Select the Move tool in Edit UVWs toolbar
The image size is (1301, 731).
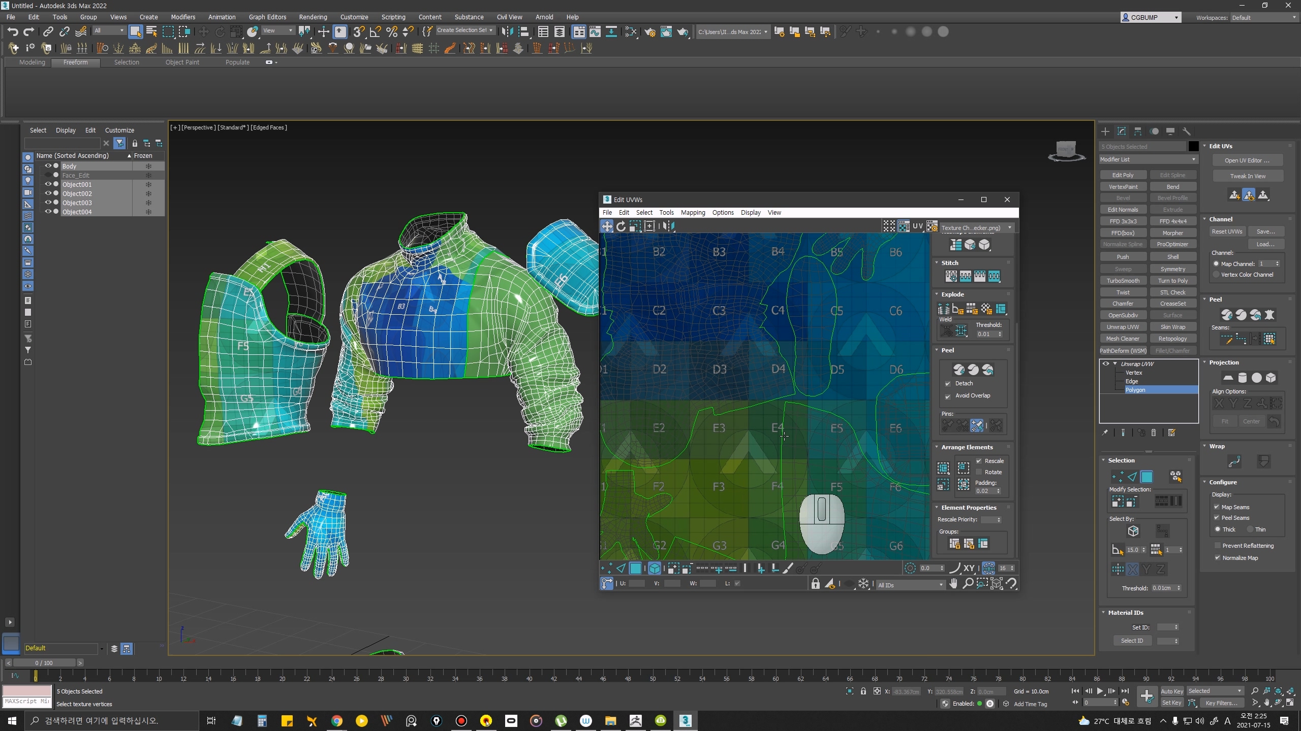point(607,227)
